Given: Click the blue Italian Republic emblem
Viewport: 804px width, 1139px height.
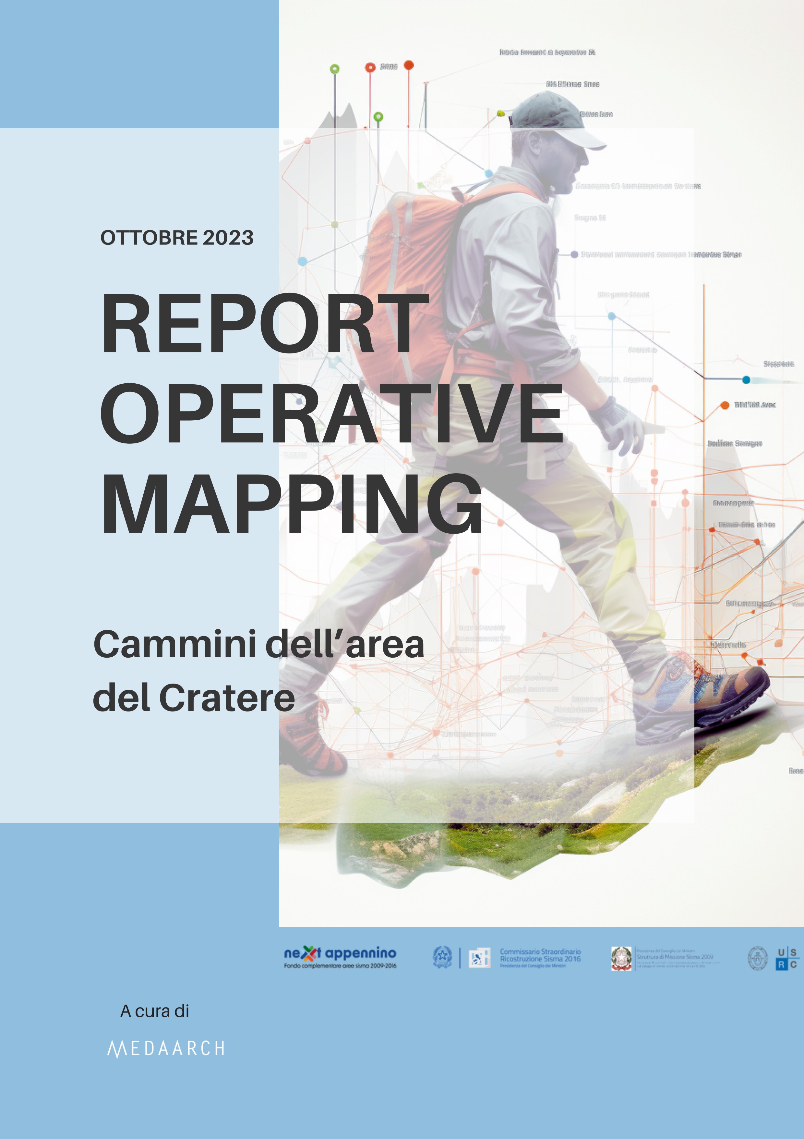Looking at the screenshot, I should tap(442, 957).
